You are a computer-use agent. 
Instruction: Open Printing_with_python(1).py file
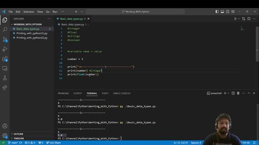pos(32,33)
